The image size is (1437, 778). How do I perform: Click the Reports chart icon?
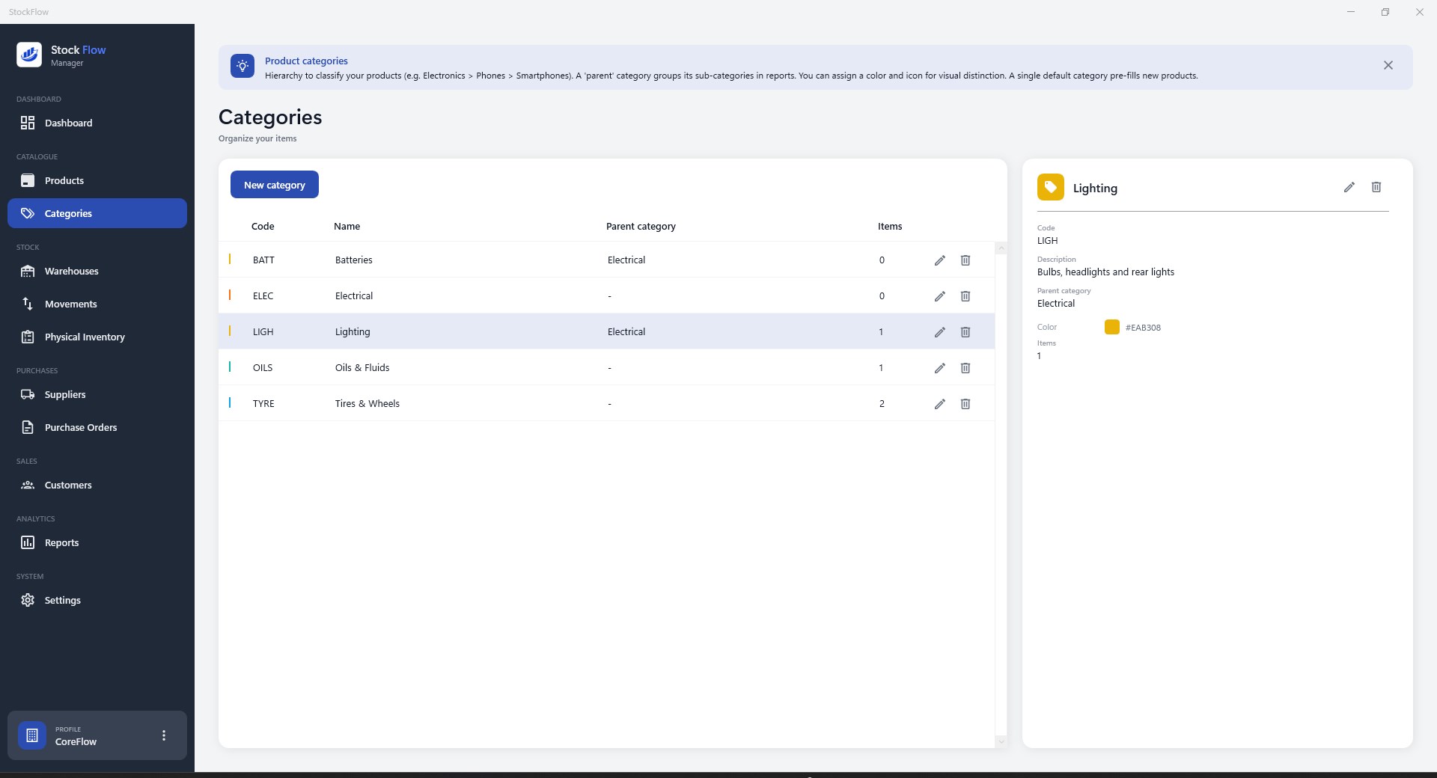(x=28, y=542)
